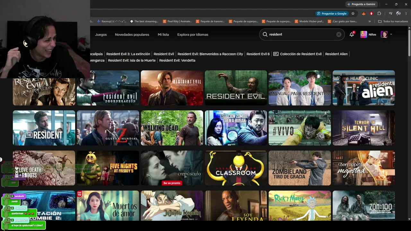The height and width of the screenshot is (231, 411).
Task: Open Manual para residentes thumbnail
Action: click(300, 88)
